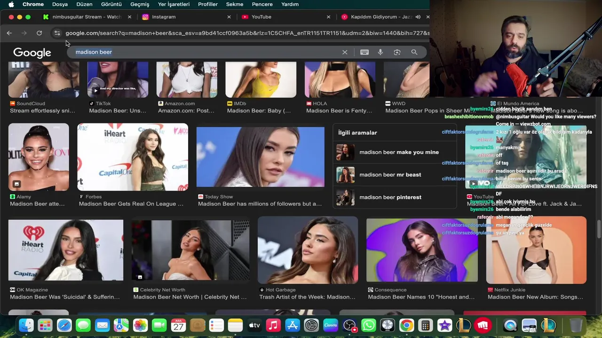Open Today Show millions of followers result
Image resolution: width=602 pixels, height=338 pixels.
pos(260,204)
